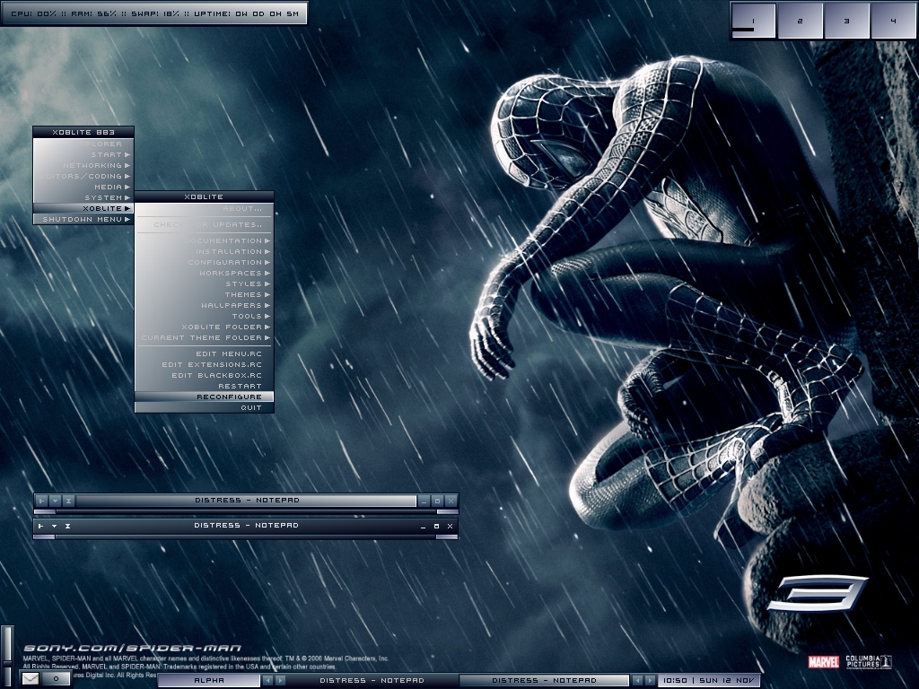Click the left resize grip under the upper Notepad window
Viewport: 919px width, 689px height.
[x=45, y=512]
